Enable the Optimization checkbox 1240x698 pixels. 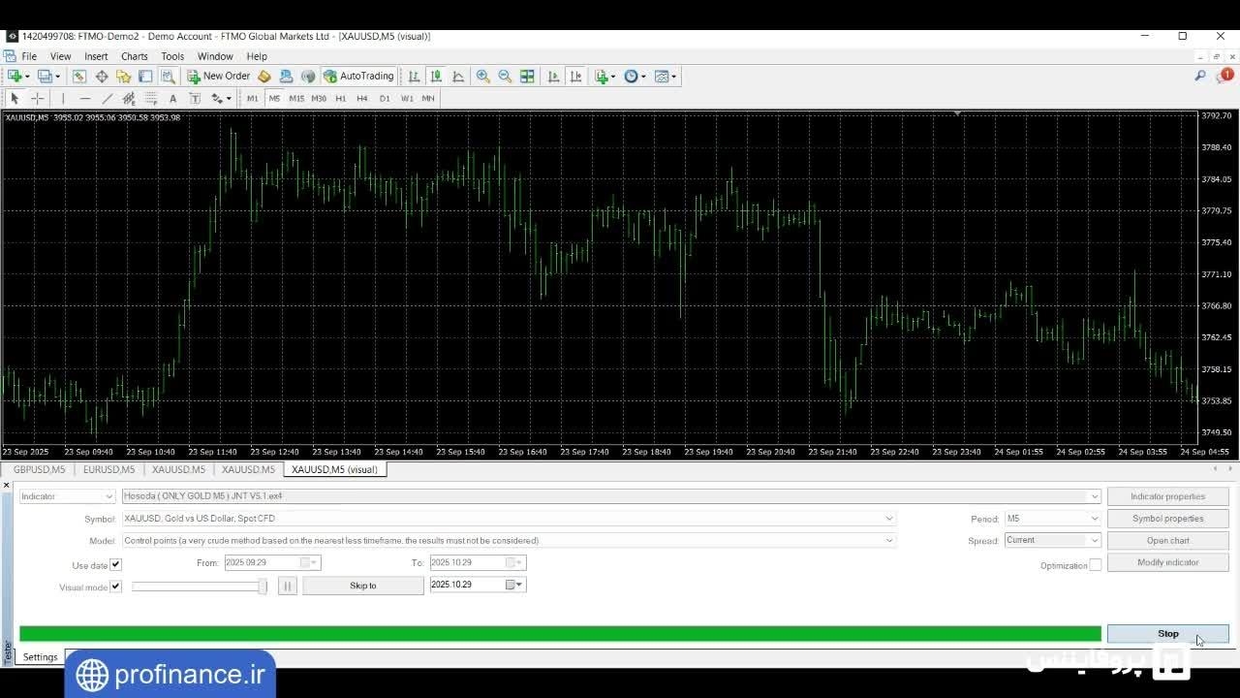point(1095,565)
